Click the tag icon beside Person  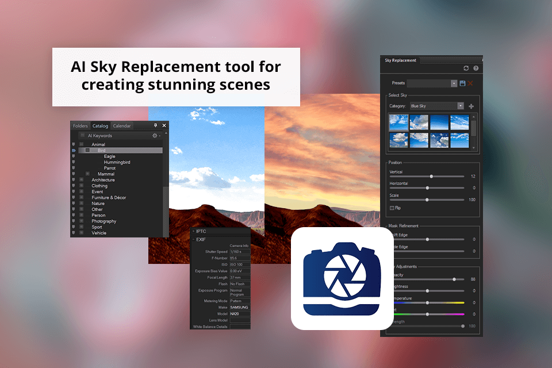coord(73,215)
